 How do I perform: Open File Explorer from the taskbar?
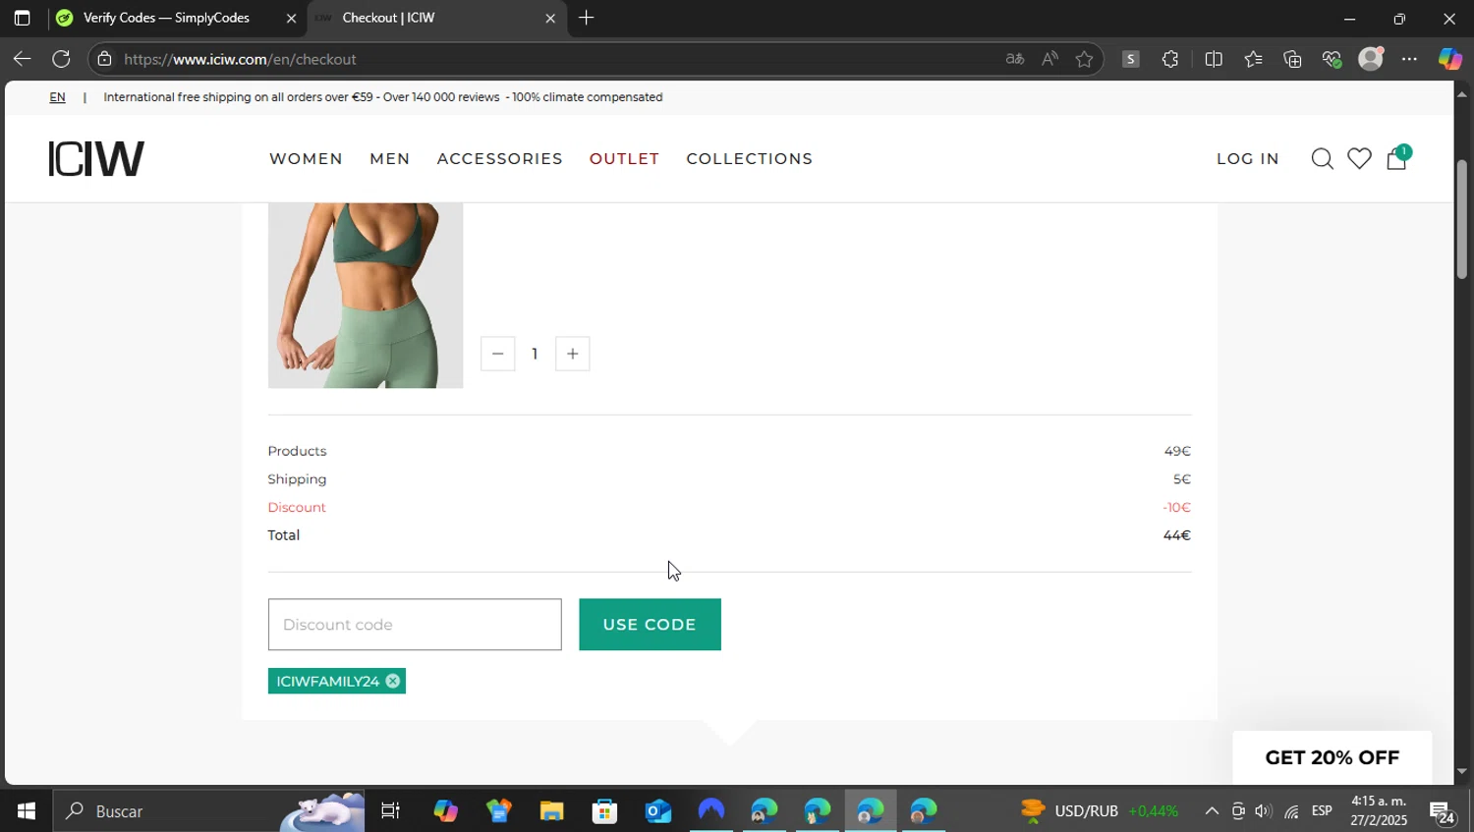[551, 810]
